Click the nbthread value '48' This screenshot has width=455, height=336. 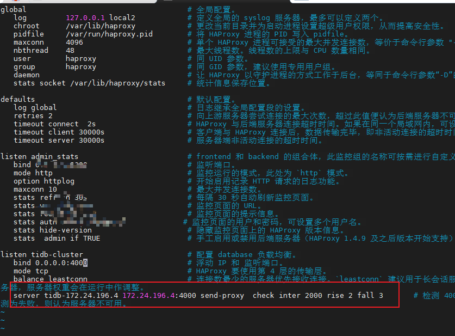(x=70, y=51)
